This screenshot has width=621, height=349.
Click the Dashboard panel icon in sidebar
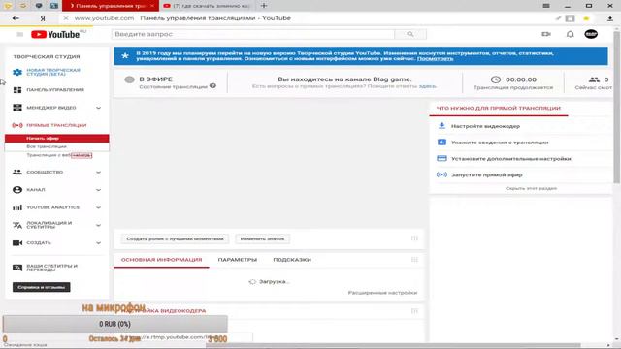(x=17, y=90)
